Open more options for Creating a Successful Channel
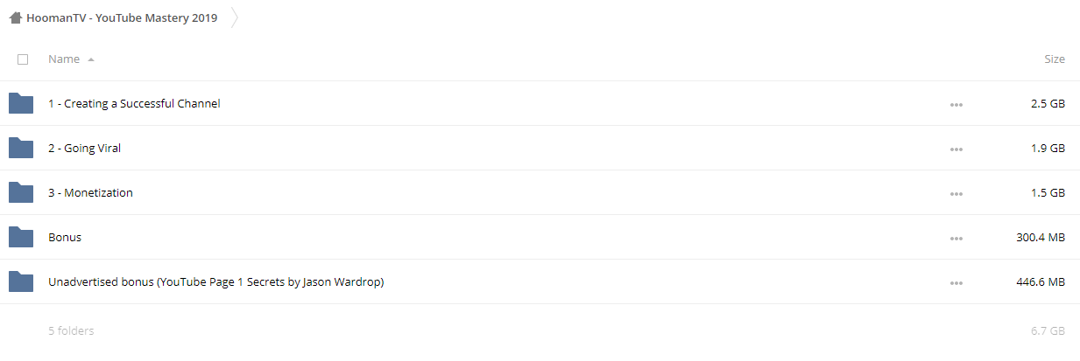The image size is (1080, 361). (956, 105)
